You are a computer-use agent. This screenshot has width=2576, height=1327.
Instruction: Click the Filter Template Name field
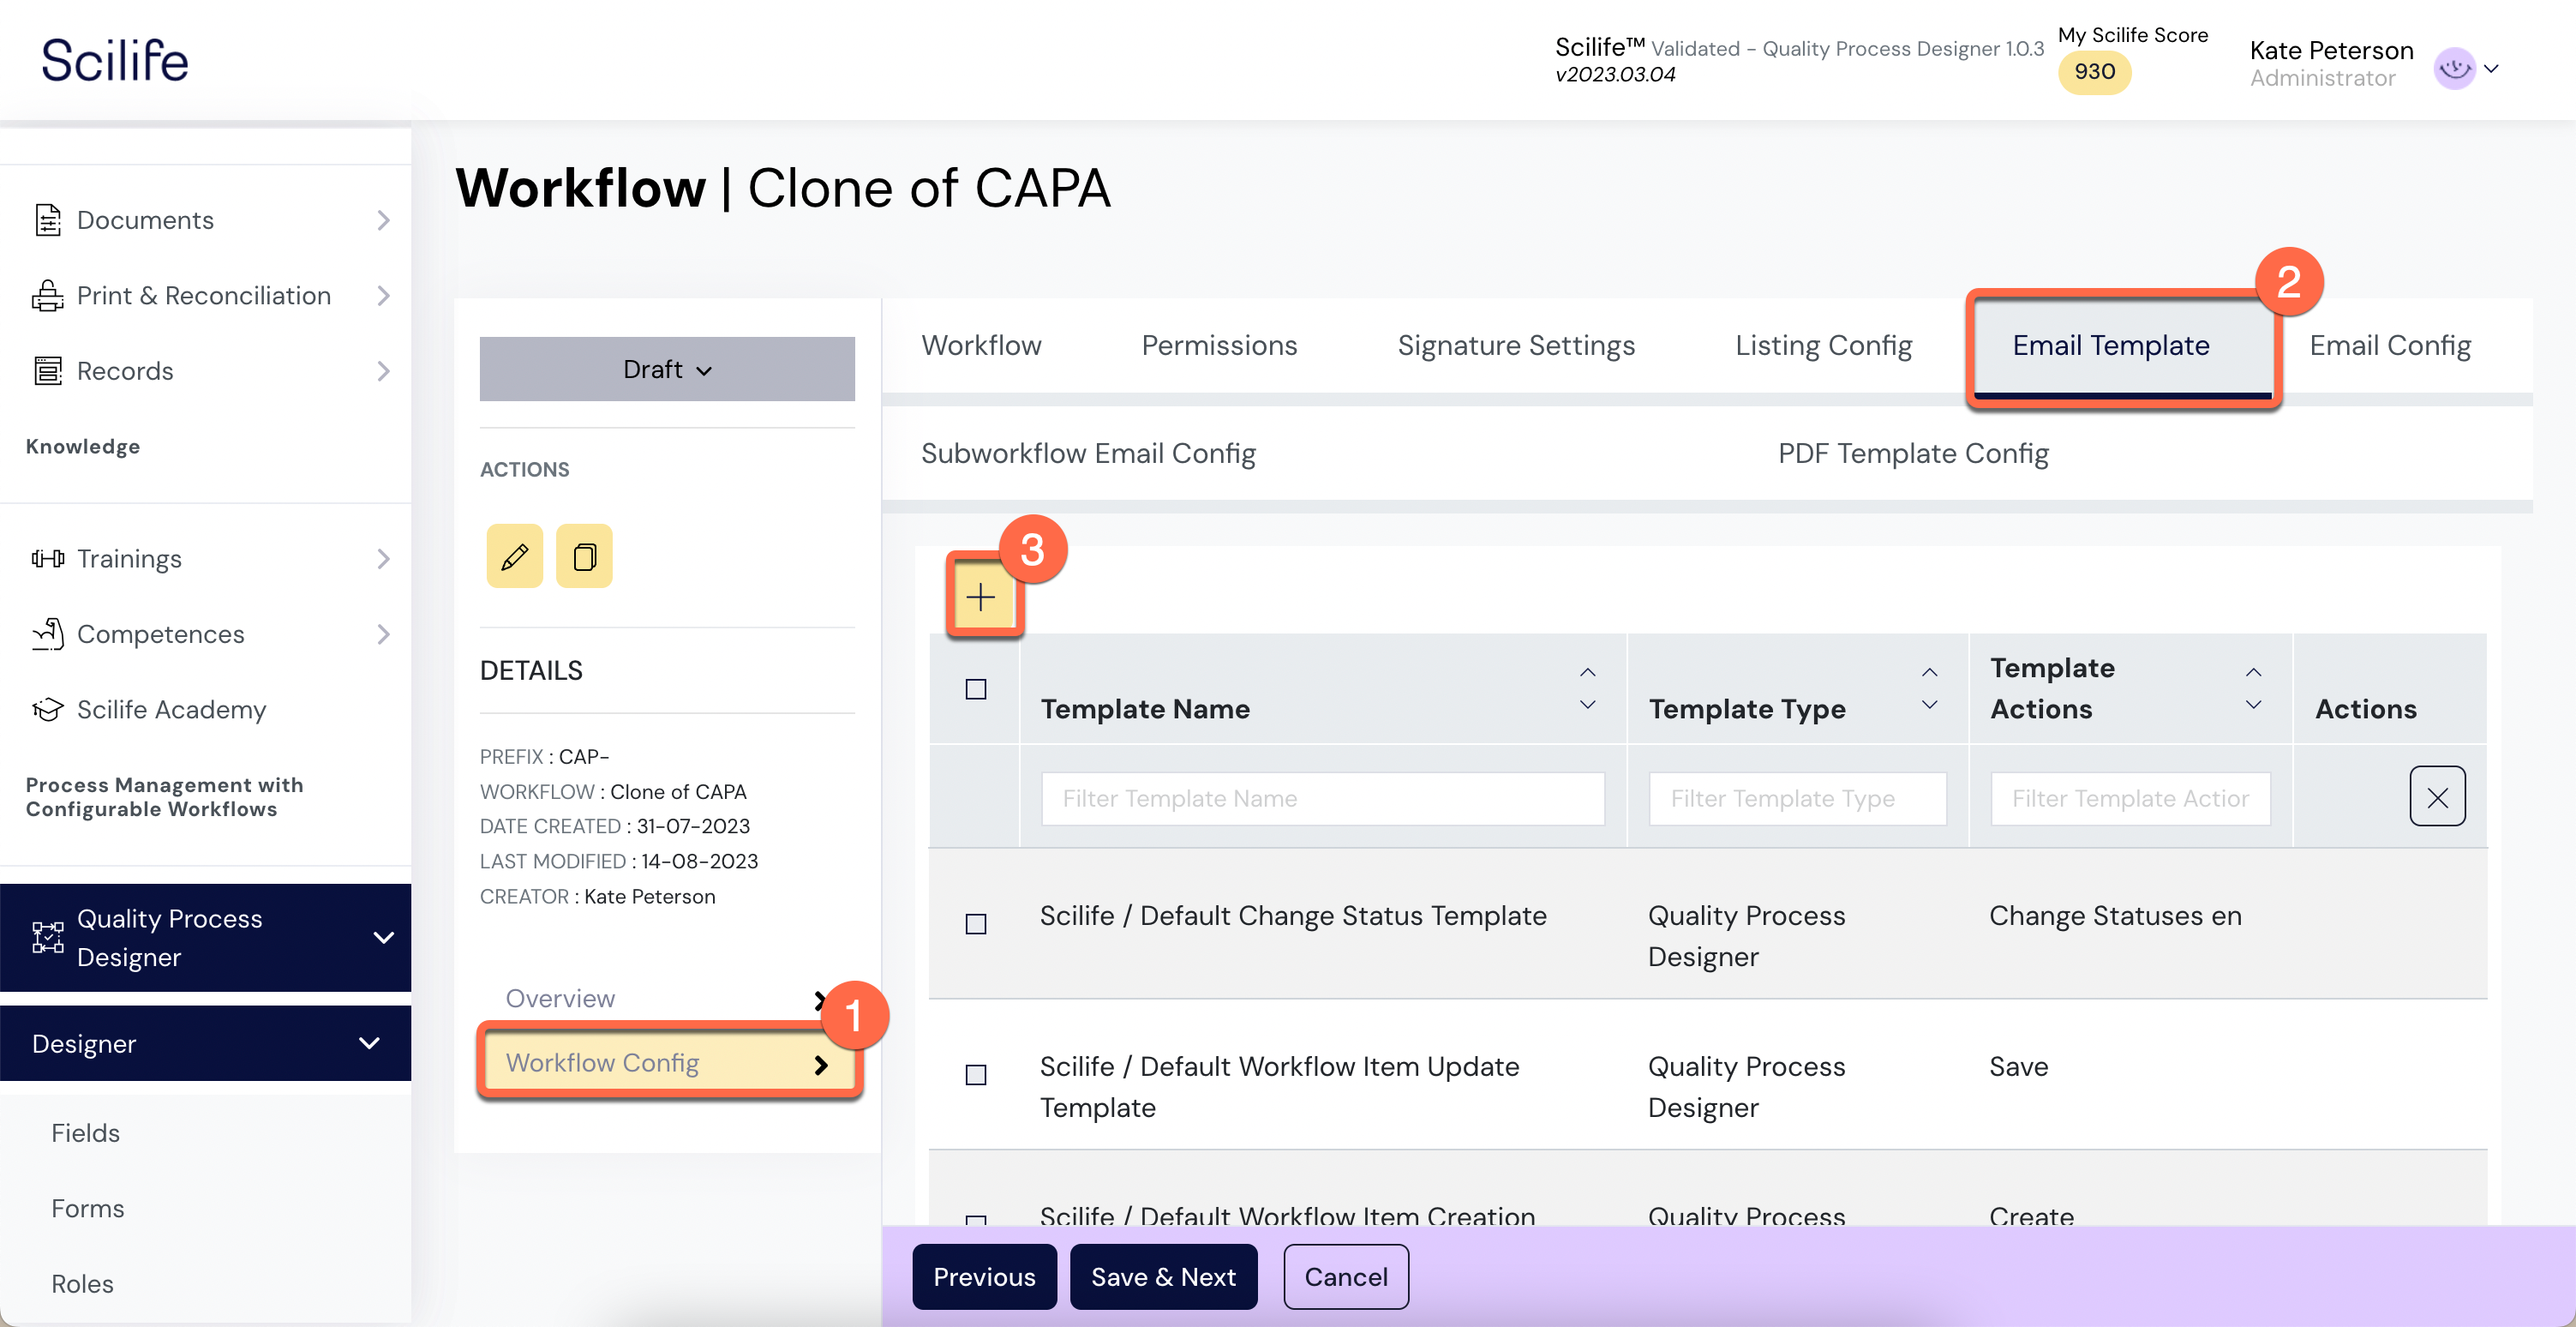click(1323, 798)
